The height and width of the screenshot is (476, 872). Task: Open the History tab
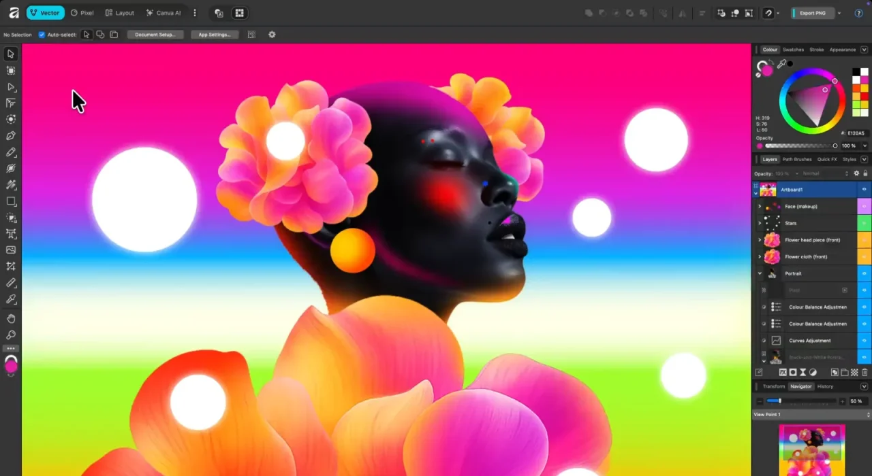coord(825,386)
